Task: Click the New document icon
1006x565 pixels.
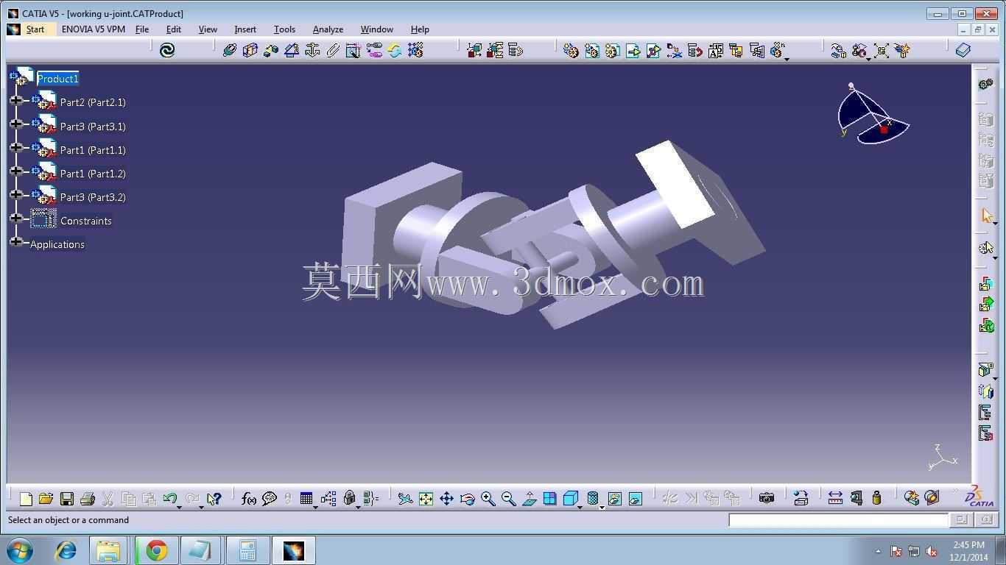Action: click(x=26, y=499)
